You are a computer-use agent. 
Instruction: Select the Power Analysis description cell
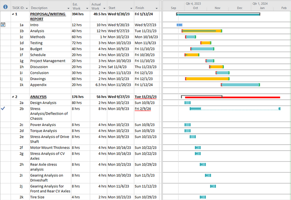pyautogui.click(x=50, y=125)
